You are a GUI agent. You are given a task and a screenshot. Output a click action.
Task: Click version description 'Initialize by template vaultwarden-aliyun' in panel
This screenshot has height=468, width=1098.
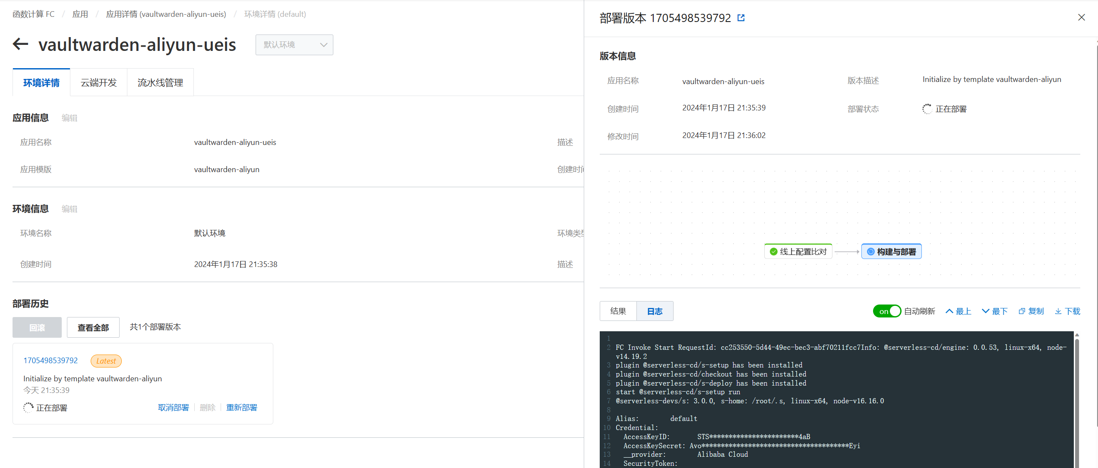point(992,79)
